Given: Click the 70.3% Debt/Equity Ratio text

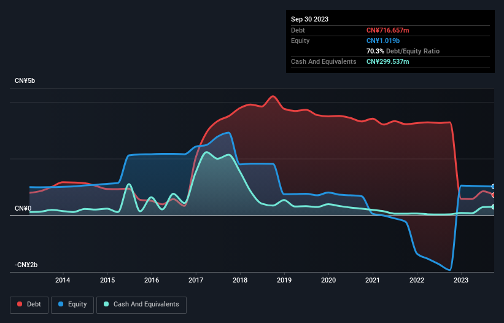Looking at the screenshot, I should (403, 51).
